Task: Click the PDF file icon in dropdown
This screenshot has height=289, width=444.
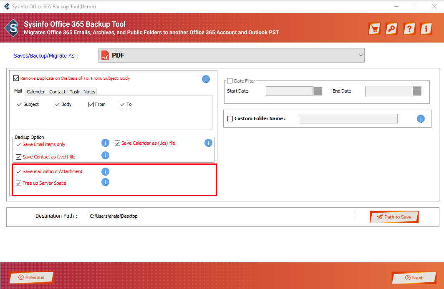Action: pos(105,55)
